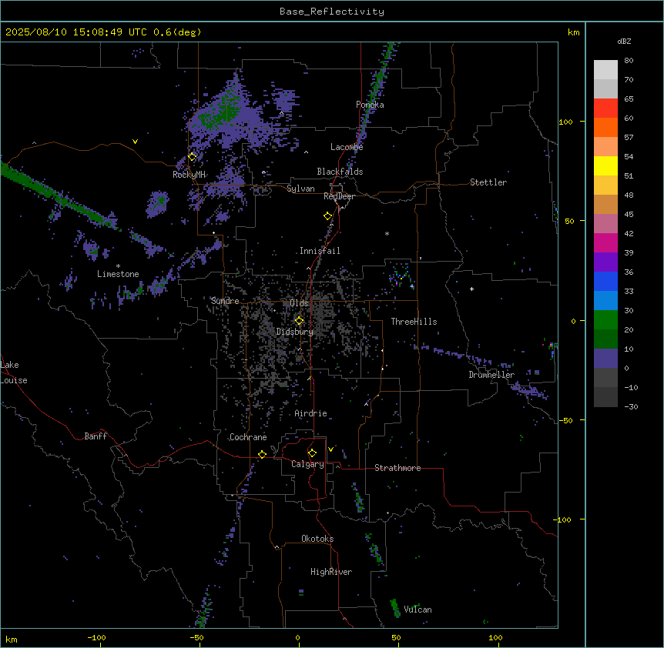Click the 65 value on the dBZ scale
The image size is (664, 648).
(x=629, y=99)
